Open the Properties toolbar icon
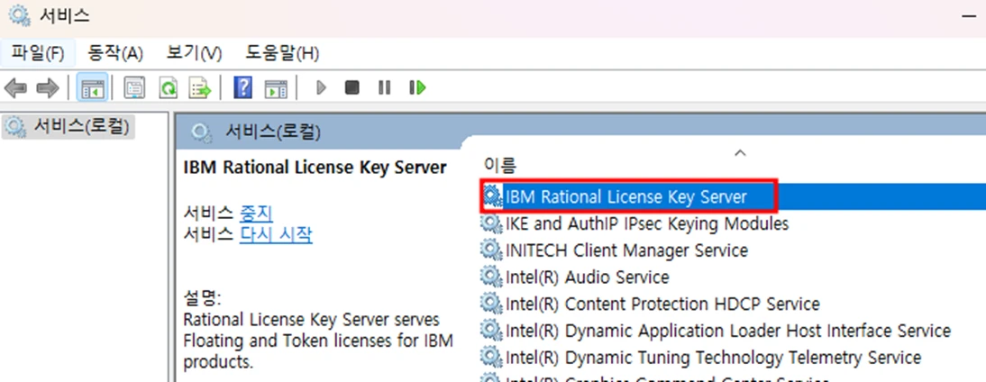The height and width of the screenshot is (382, 986). (134, 88)
